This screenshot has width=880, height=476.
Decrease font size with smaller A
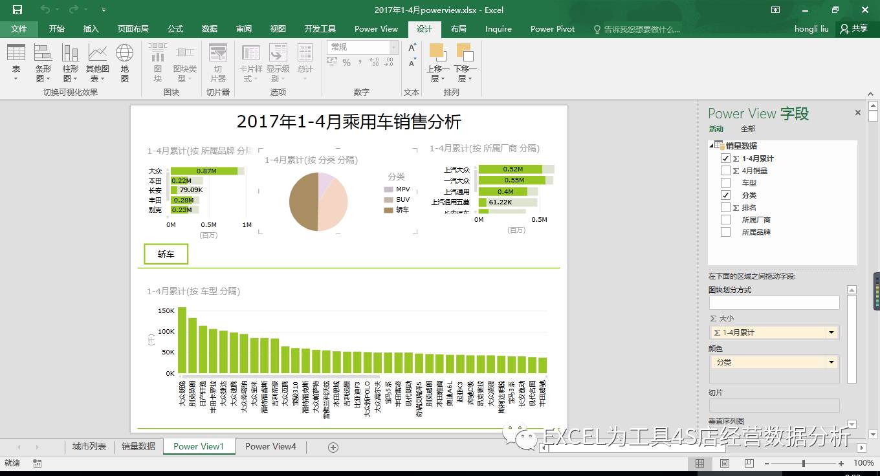coord(412,63)
